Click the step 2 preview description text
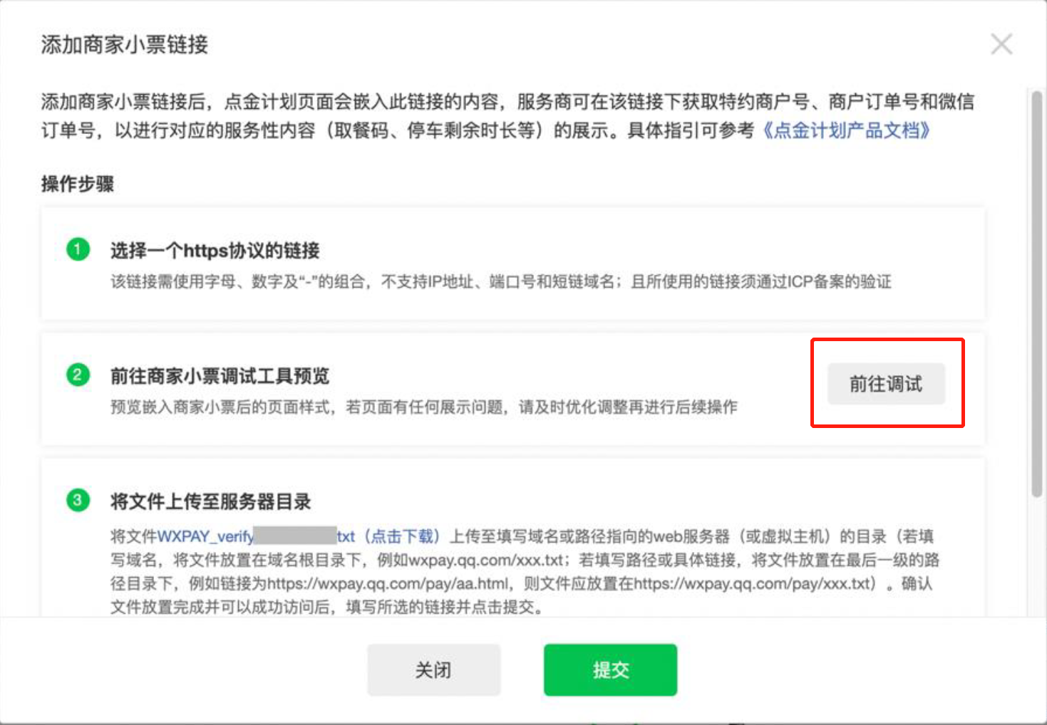This screenshot has width=1047, height=725. (x=423, y=407)
